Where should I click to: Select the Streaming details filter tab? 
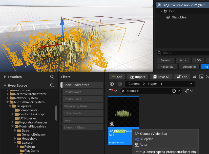[x=189, y=67]
